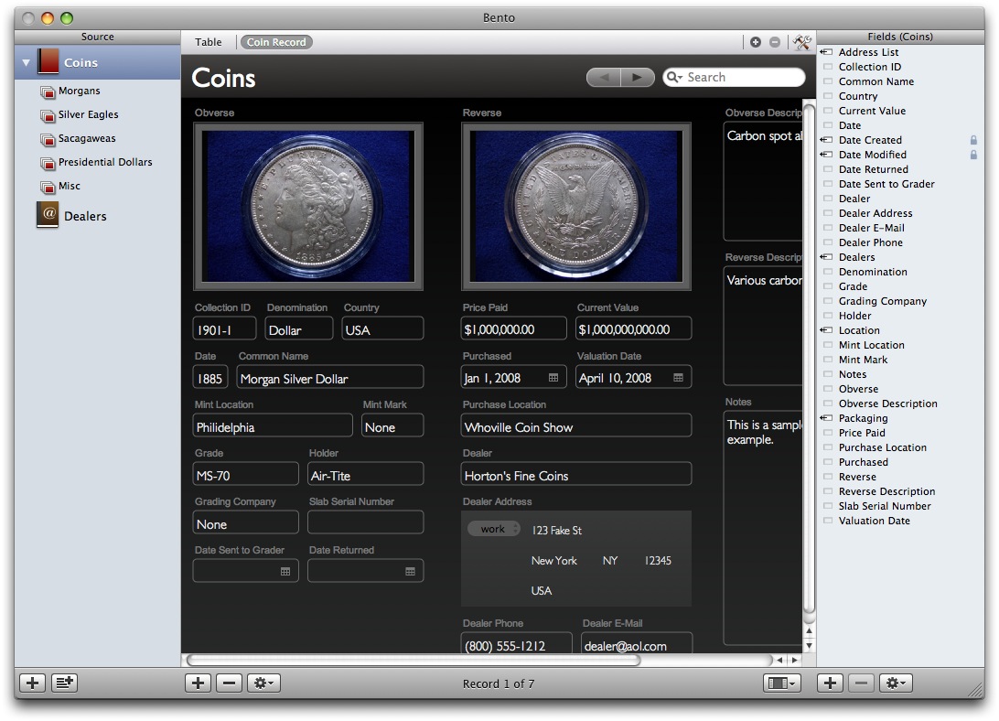Delete the current record
Viewport: 999px width, 721px height.
pos(230,683)
